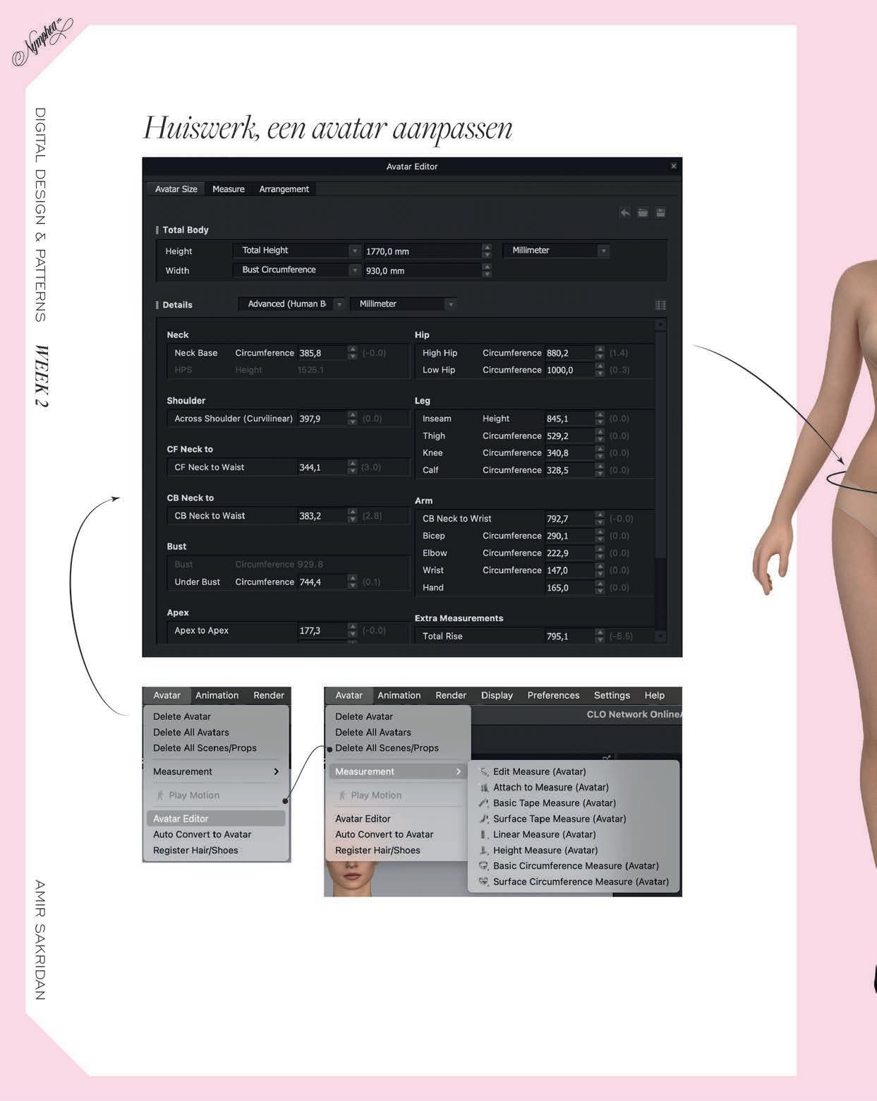Click the highlighted Measurement entry in right menu

click(x=398, y=771)
